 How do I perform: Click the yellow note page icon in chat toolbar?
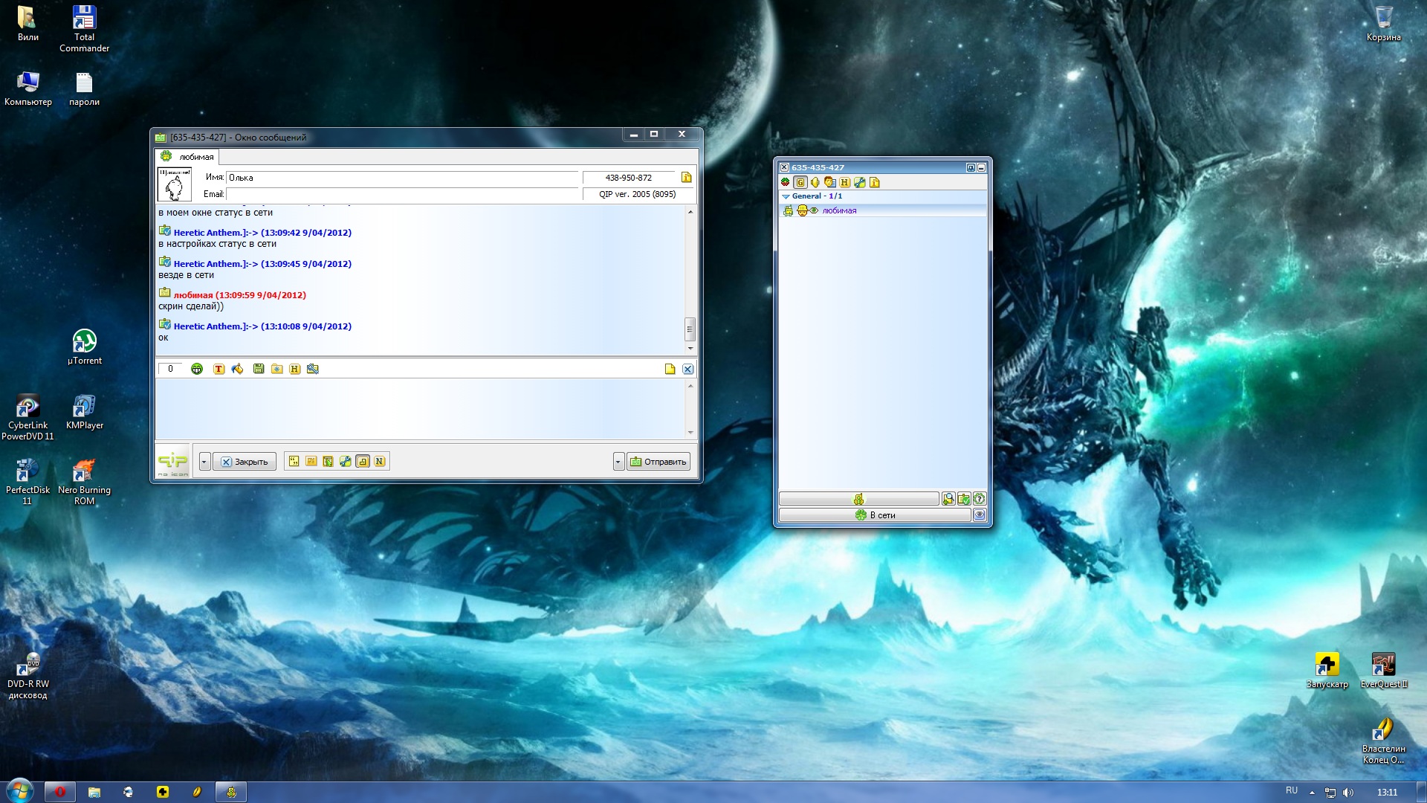tap(670, 369)
